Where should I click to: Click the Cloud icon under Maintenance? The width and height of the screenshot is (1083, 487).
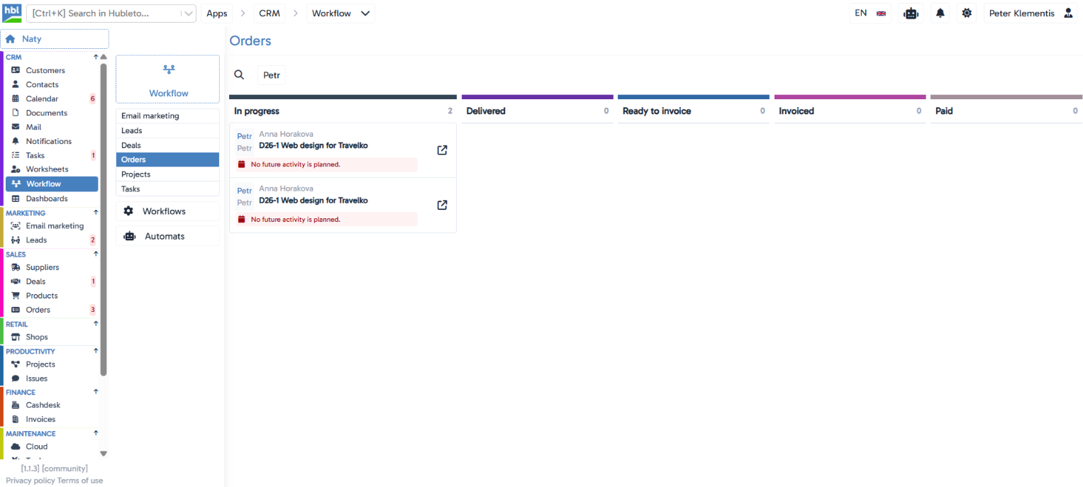point(16,447)
